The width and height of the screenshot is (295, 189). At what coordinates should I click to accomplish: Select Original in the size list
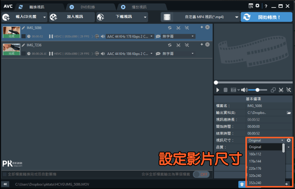coord(265,147)
